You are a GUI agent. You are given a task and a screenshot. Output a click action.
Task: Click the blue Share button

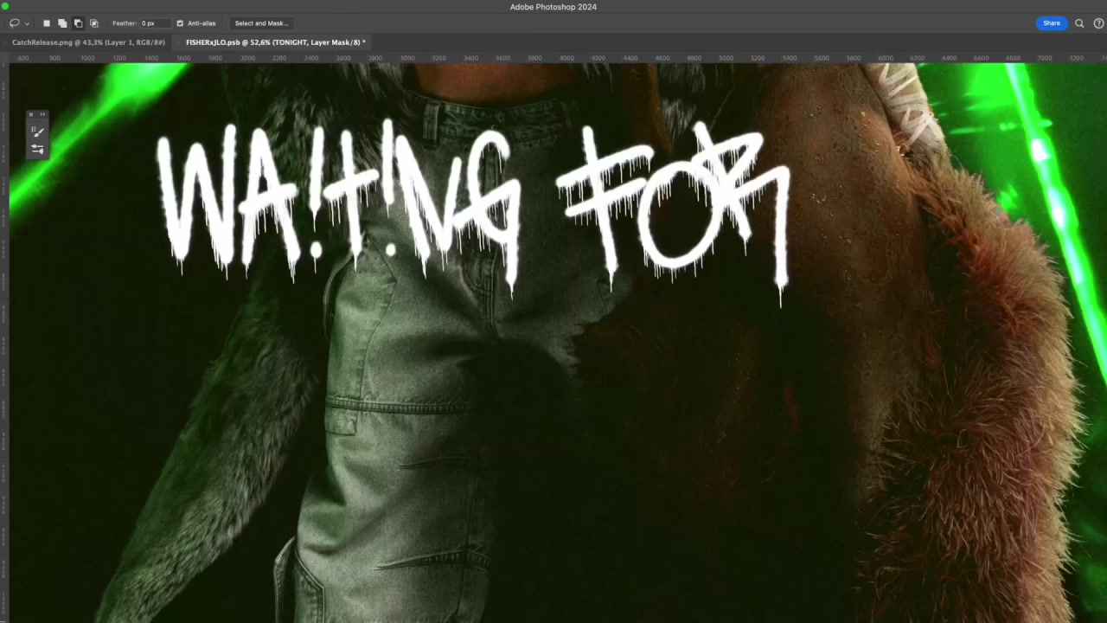pyautogui.click(x=1051, y=23)
